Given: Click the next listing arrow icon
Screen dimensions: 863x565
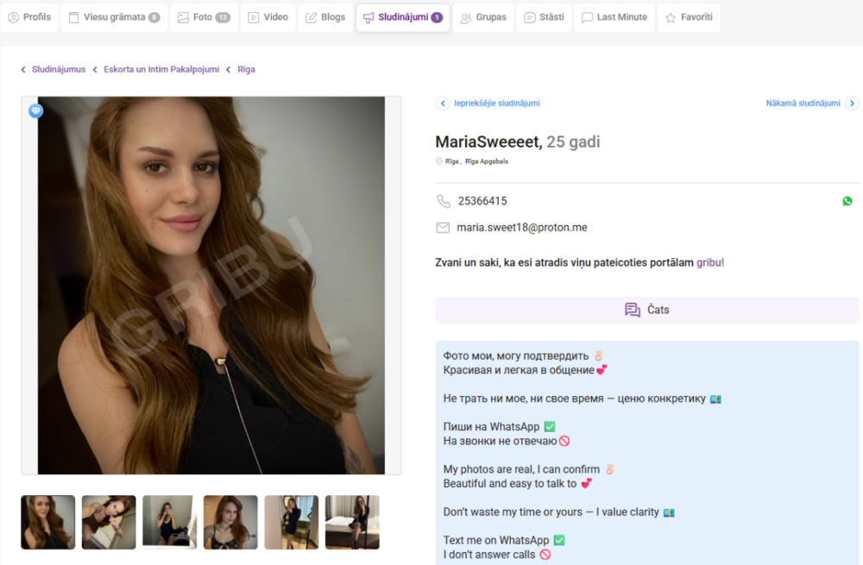Looking at the screenshot, I should tap(852, 104).
